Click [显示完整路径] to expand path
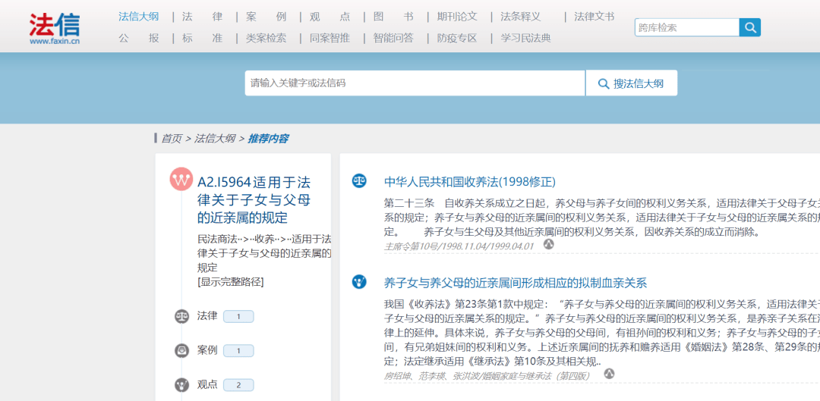820x401 pixels. (x=231, y=282)
